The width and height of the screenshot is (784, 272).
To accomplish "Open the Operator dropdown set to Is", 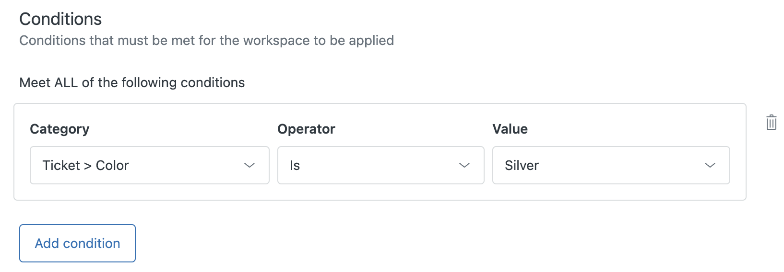I will [x=381, y=165].
